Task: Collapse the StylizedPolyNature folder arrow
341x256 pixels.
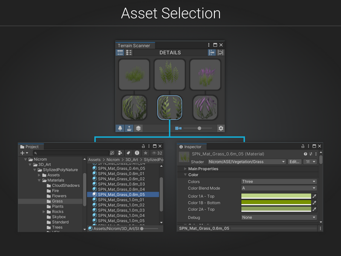Action: (x=35, y=170)
